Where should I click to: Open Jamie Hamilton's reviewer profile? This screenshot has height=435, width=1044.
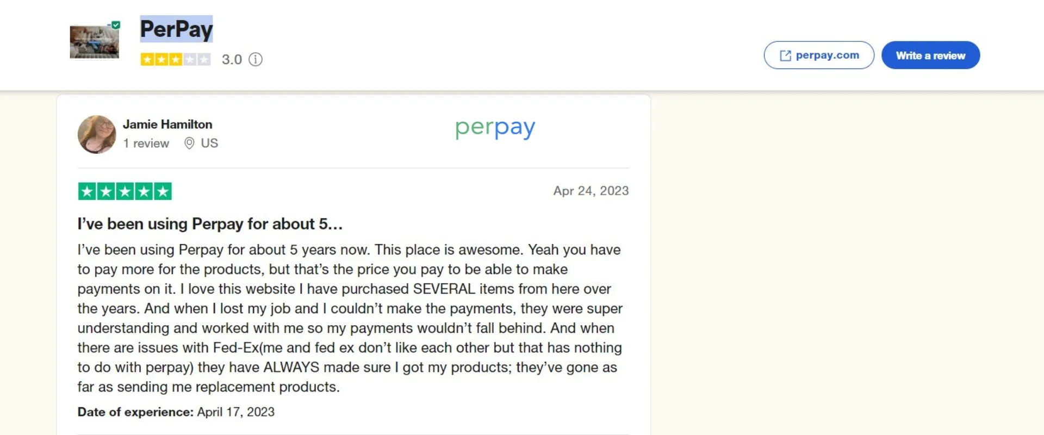tap(167, 124)
